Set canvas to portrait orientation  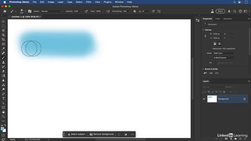tap(215, 43)
